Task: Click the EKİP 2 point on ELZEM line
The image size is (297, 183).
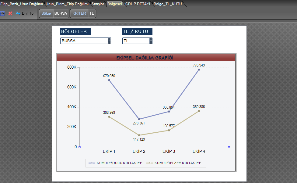Action: (x=139, y=135)
